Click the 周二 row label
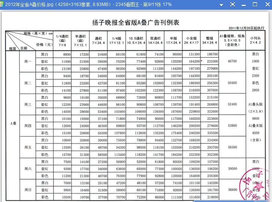This screenshot has width=272, height=202. tap(28, 83)
